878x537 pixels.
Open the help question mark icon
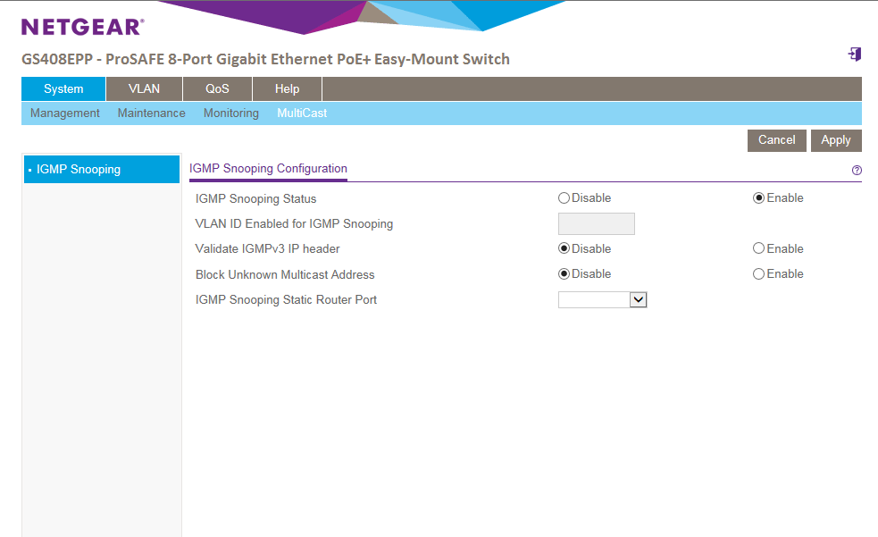tap(857, 170)
